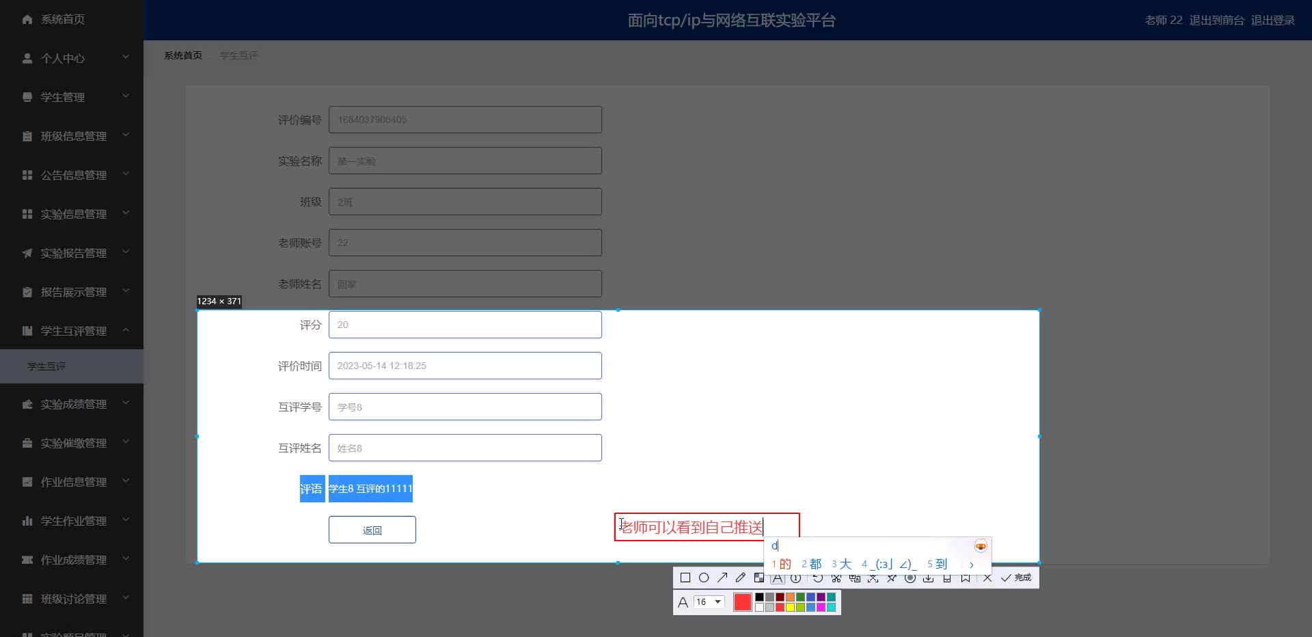The width and height of the screenshot is (1312, 637).
Task: Go to next page of IME candidates
Action: [972, 565]
